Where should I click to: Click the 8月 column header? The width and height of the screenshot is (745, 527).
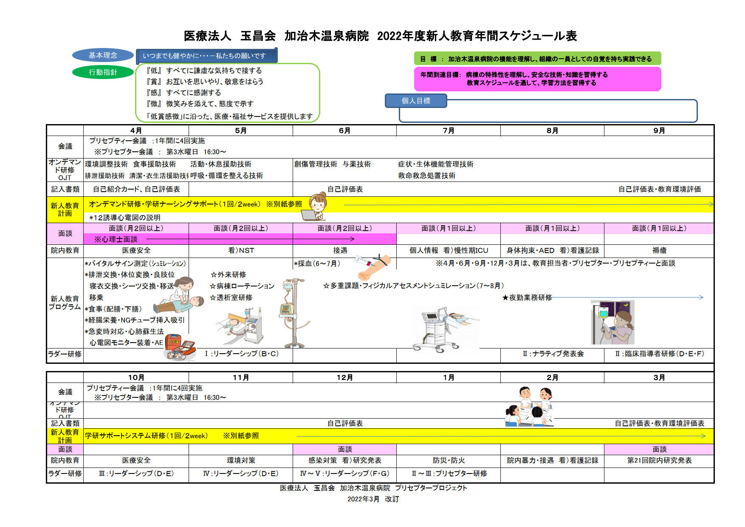(x=552, y=130)
